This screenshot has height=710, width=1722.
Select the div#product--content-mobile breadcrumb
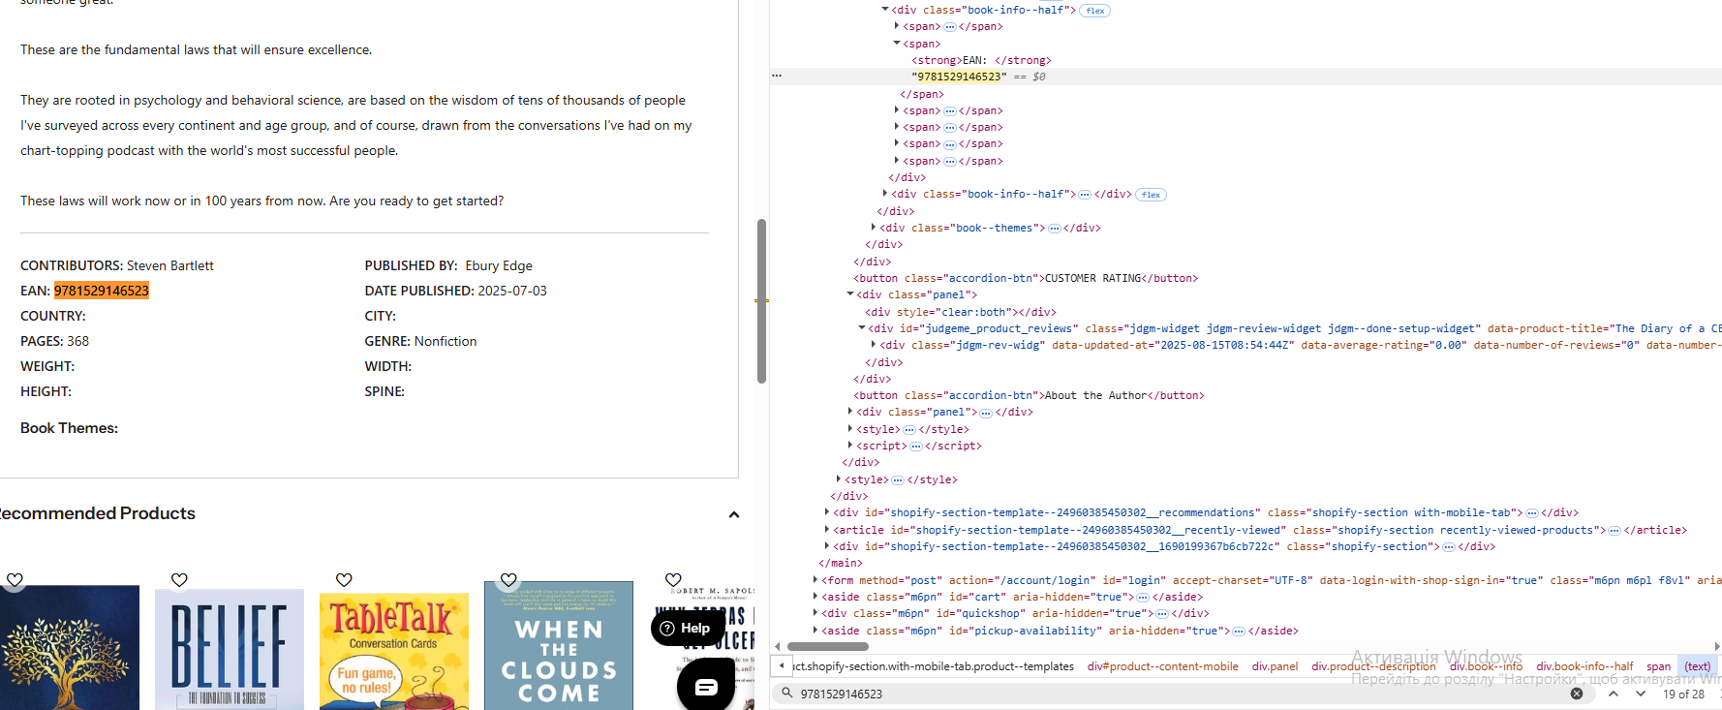pyautogui.click(x=1162, y=666)
